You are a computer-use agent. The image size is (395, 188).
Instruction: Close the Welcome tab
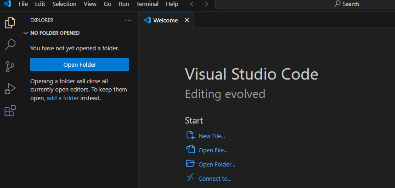tap(187, 20)
